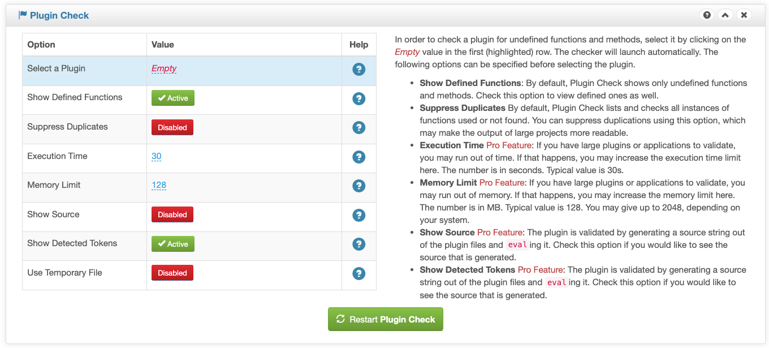Open help for Memory Limit
Viewport: 769px width, 348px height.
358,186
